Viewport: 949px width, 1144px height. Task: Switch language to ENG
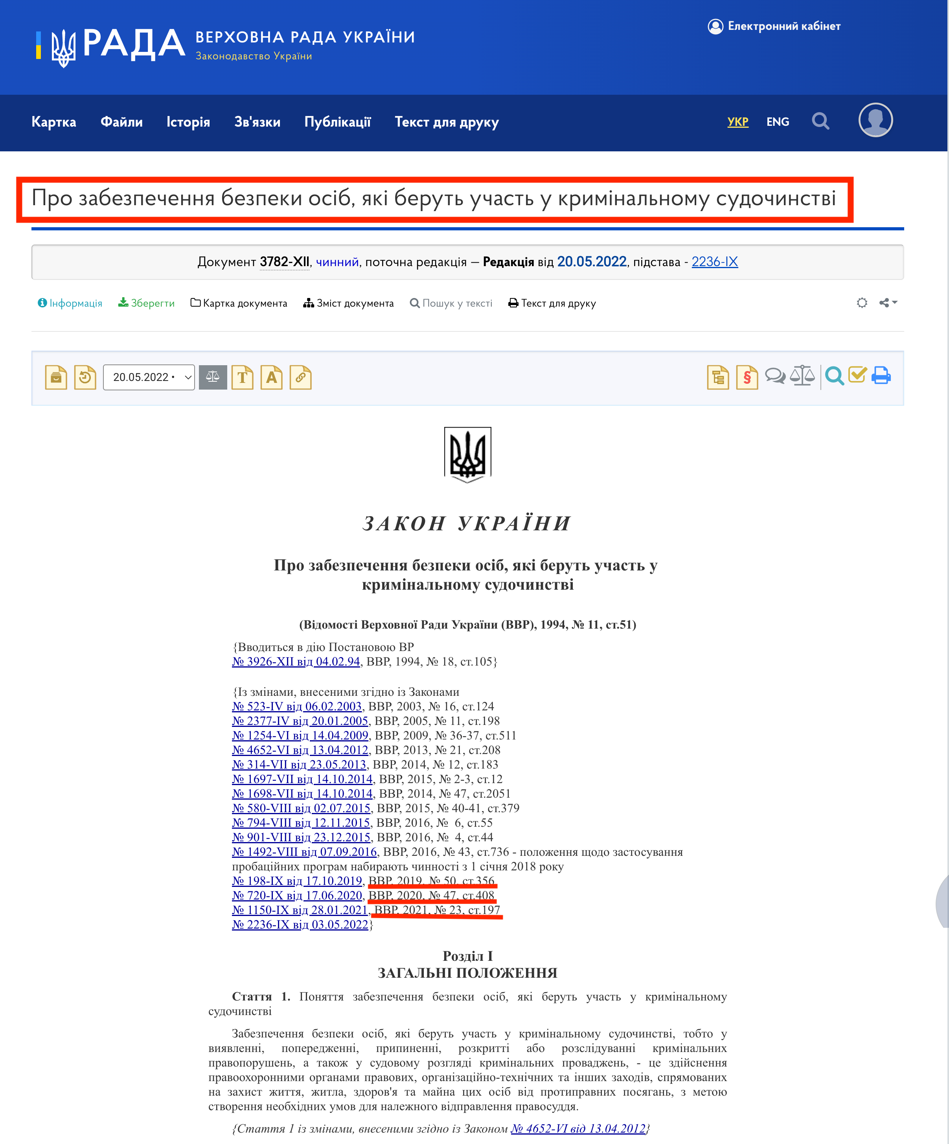point(777,121)
